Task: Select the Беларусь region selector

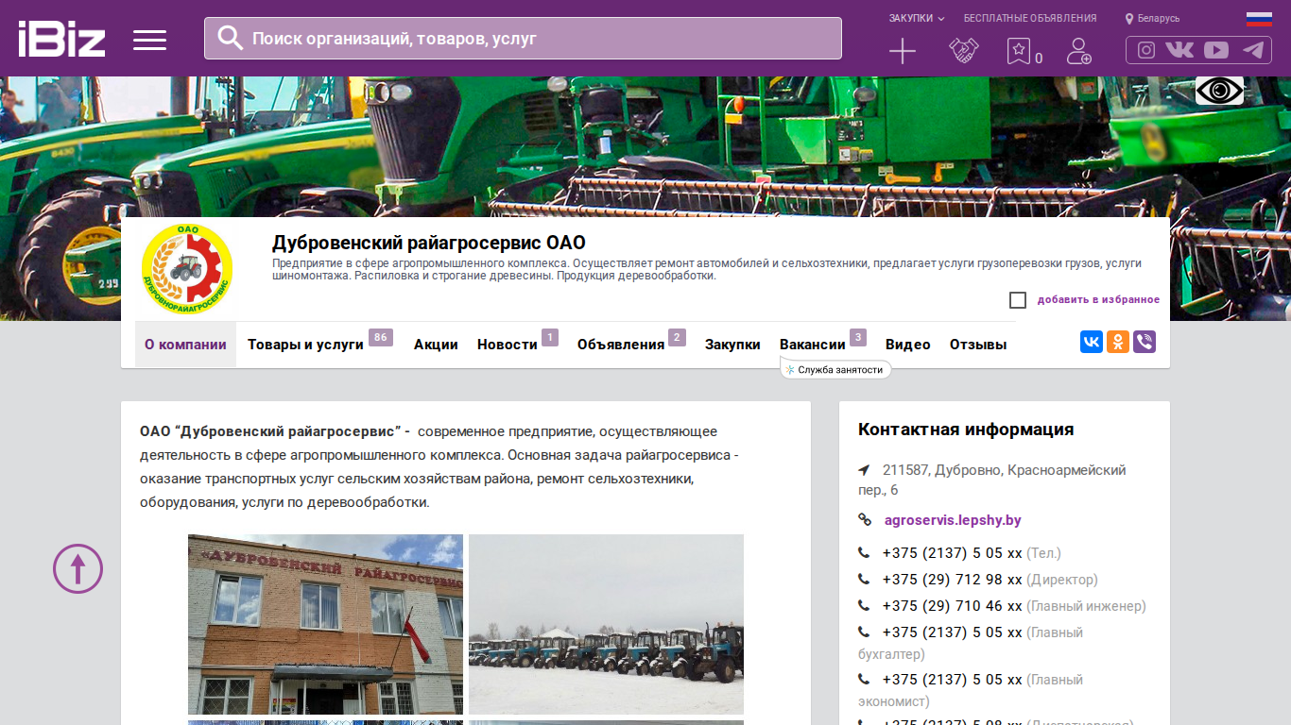Action: [1159, 19]
